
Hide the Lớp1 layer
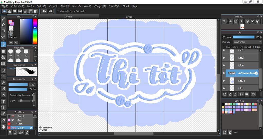(x=224, y=88)
